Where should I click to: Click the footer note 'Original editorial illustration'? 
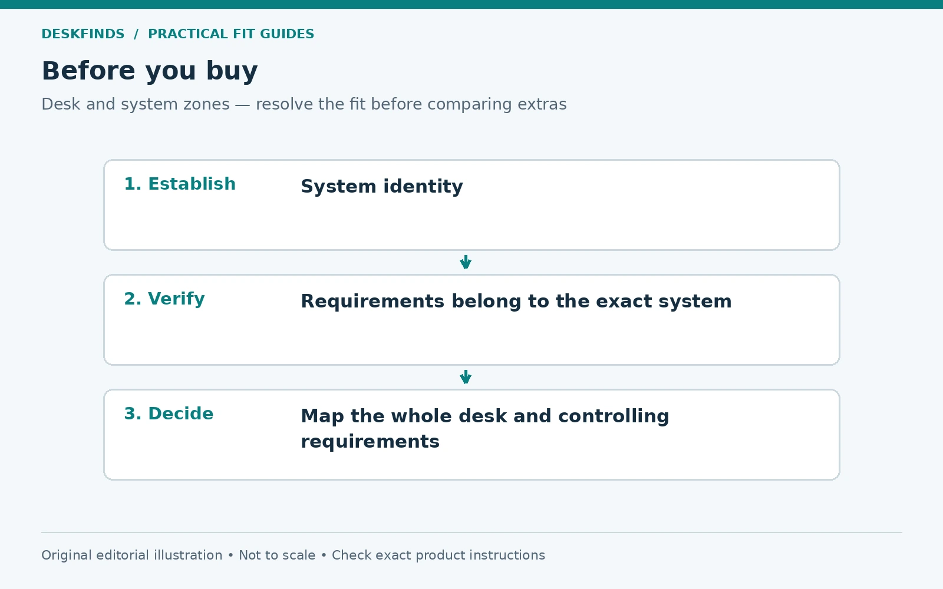tap(132, 555)
